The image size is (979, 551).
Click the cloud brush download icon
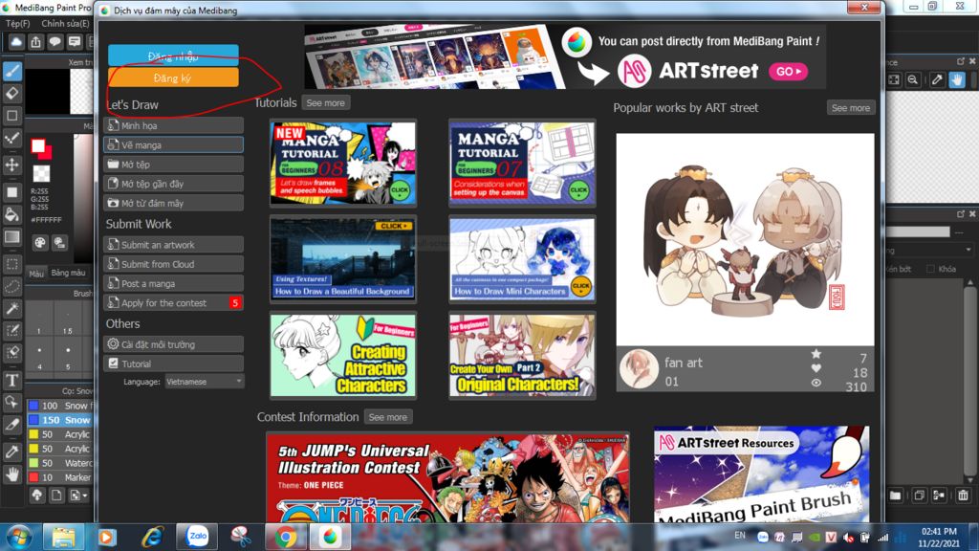(x=37, y=496)
